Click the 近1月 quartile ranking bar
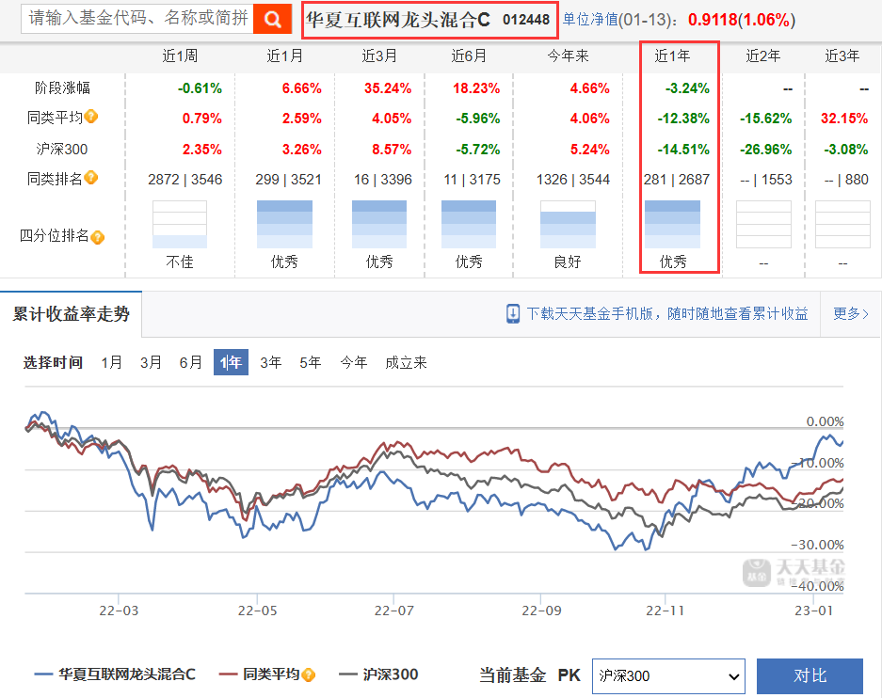 click(x=284, y=224)
